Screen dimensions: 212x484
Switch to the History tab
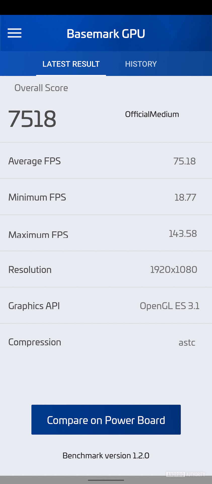coord(141,64)
